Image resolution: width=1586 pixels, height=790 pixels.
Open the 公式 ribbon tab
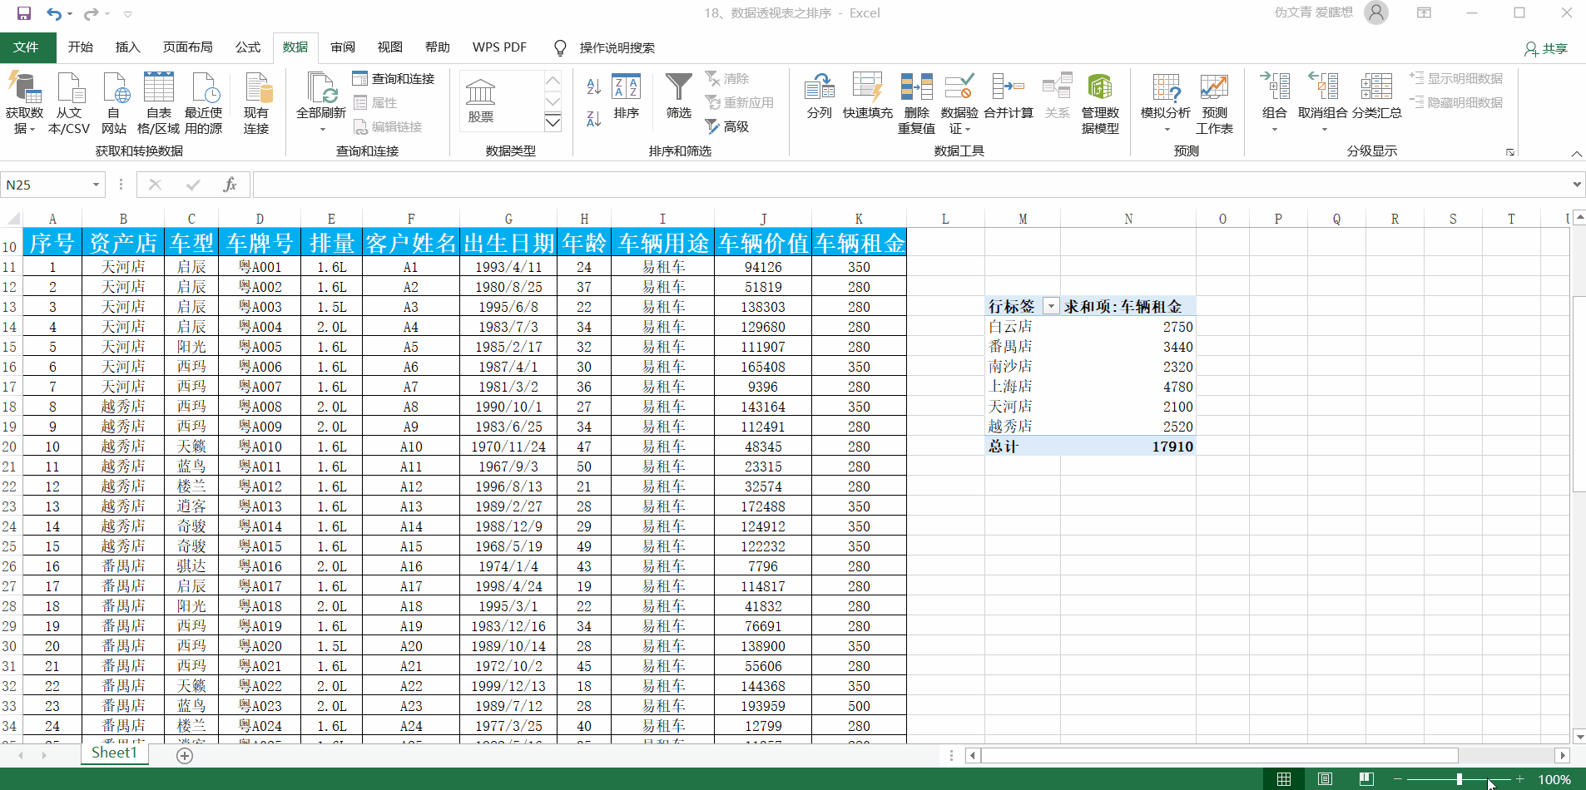pyautogui.click(x=247, y=47)
